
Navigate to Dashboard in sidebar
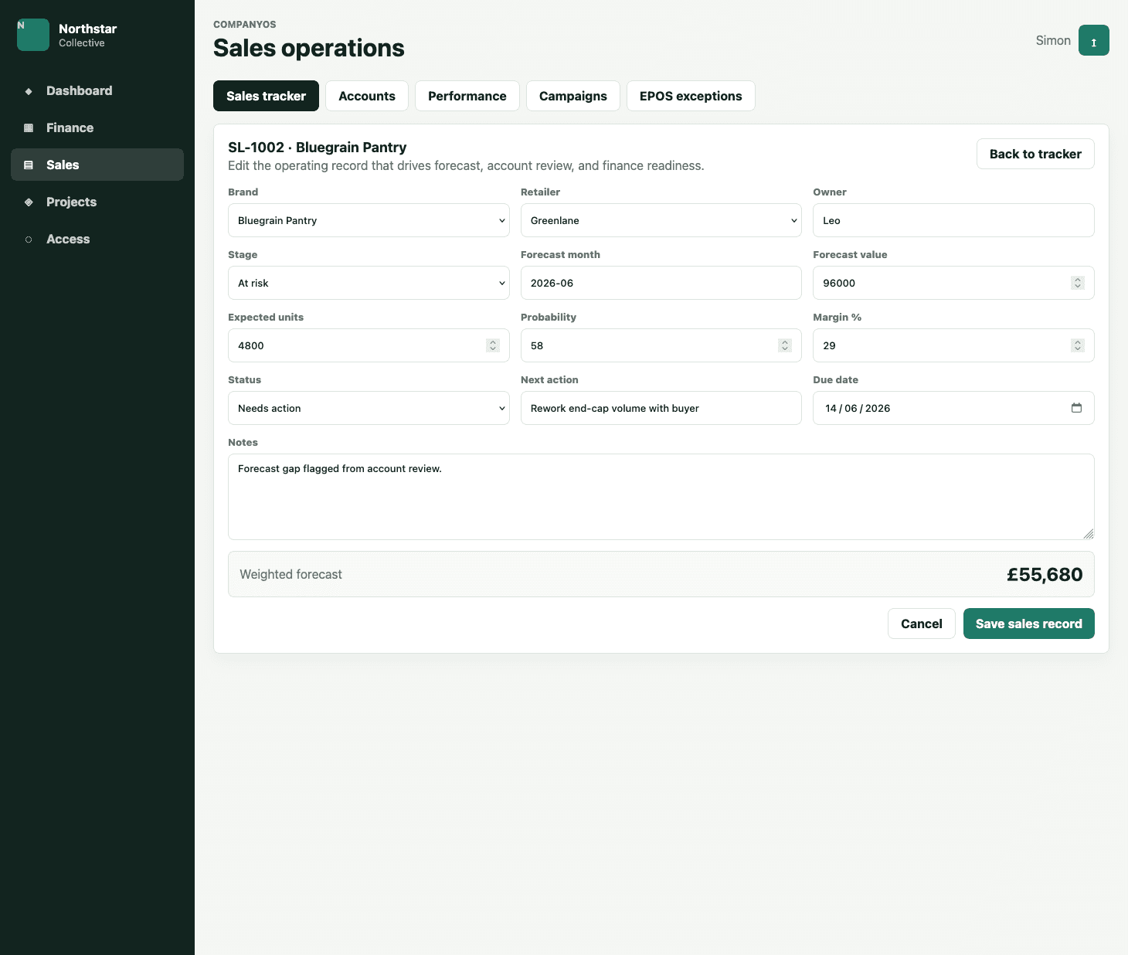(x=97, y=90)
